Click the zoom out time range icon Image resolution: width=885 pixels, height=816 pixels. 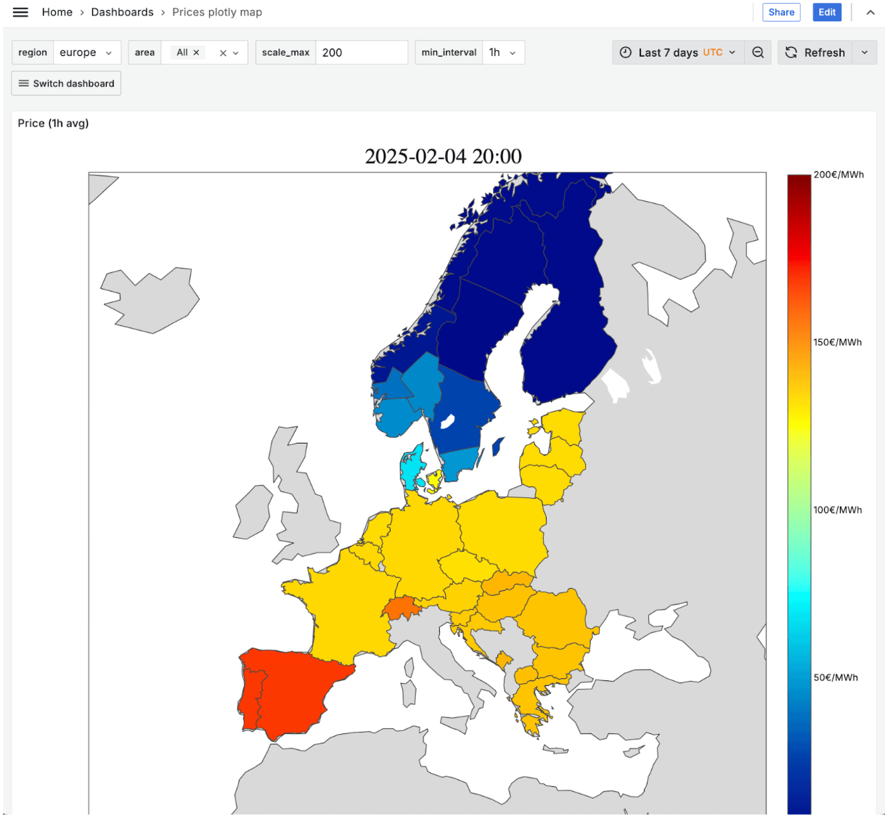758,52
